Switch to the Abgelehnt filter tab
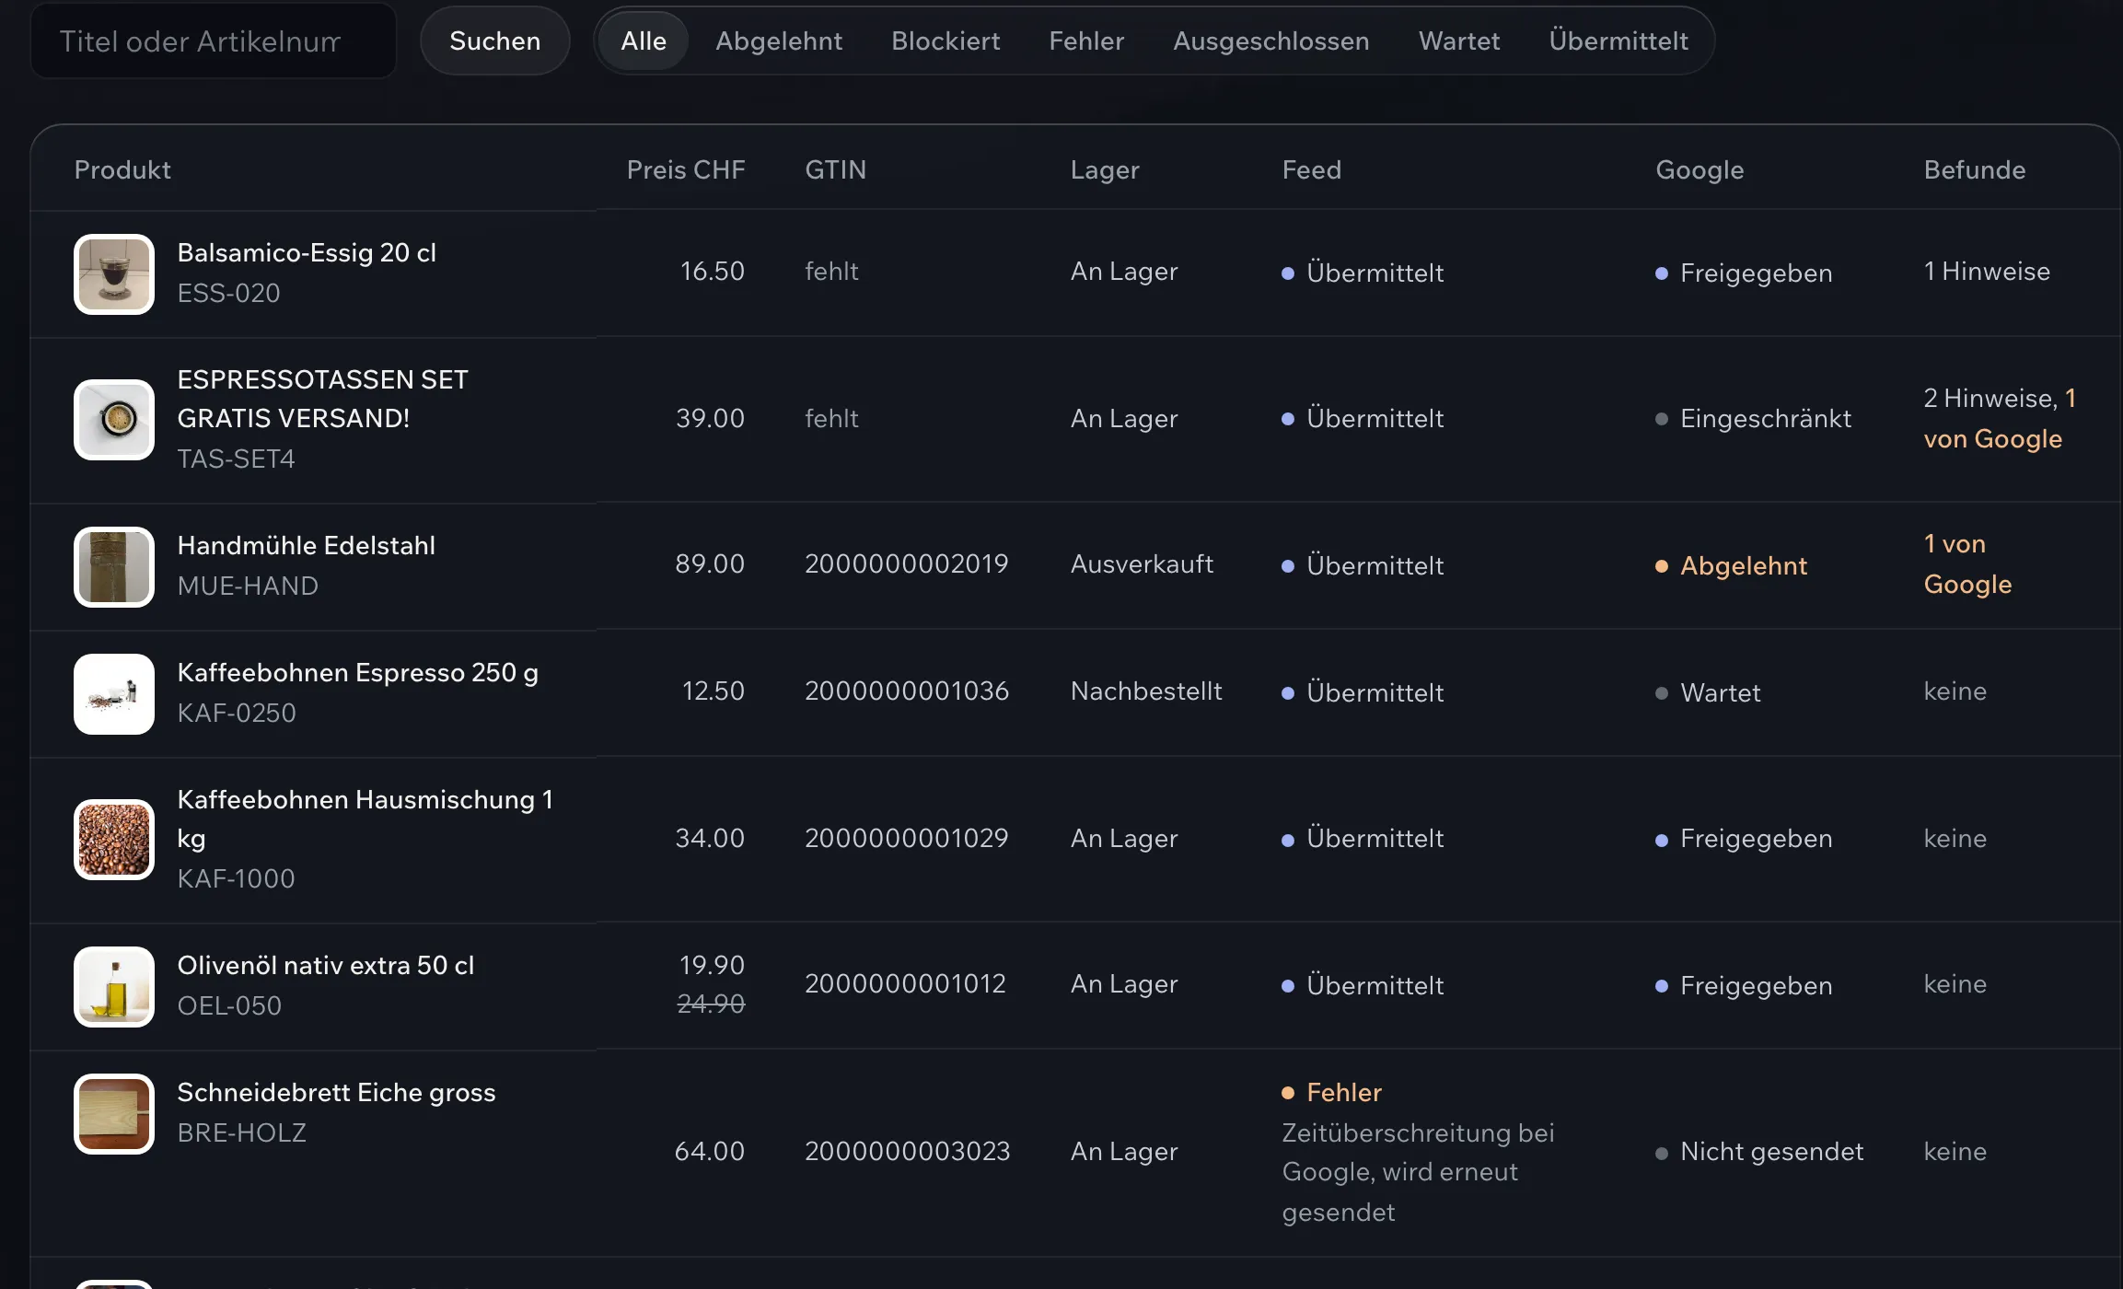 [x=779, y=41]
